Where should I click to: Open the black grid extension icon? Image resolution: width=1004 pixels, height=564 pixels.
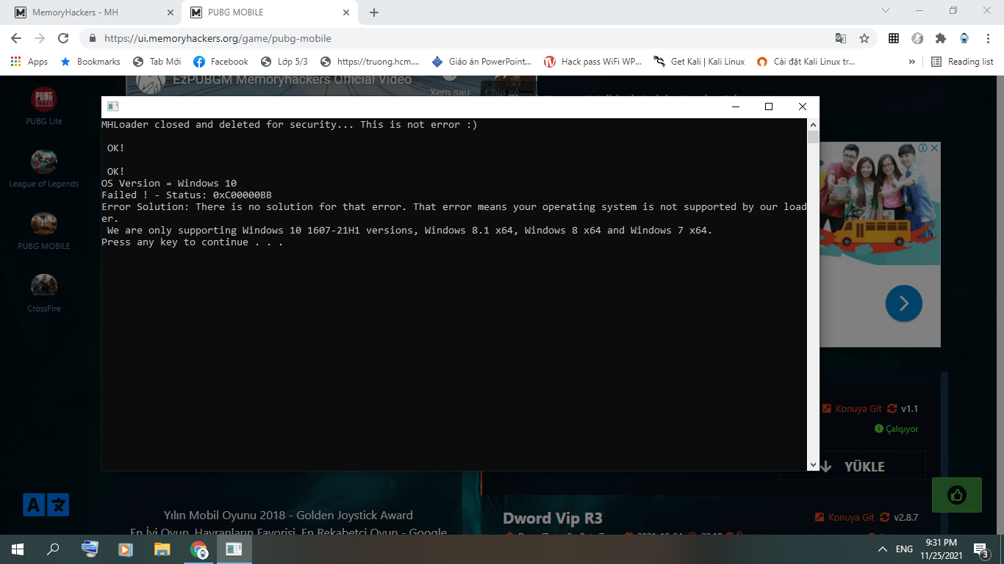(894, 38)
